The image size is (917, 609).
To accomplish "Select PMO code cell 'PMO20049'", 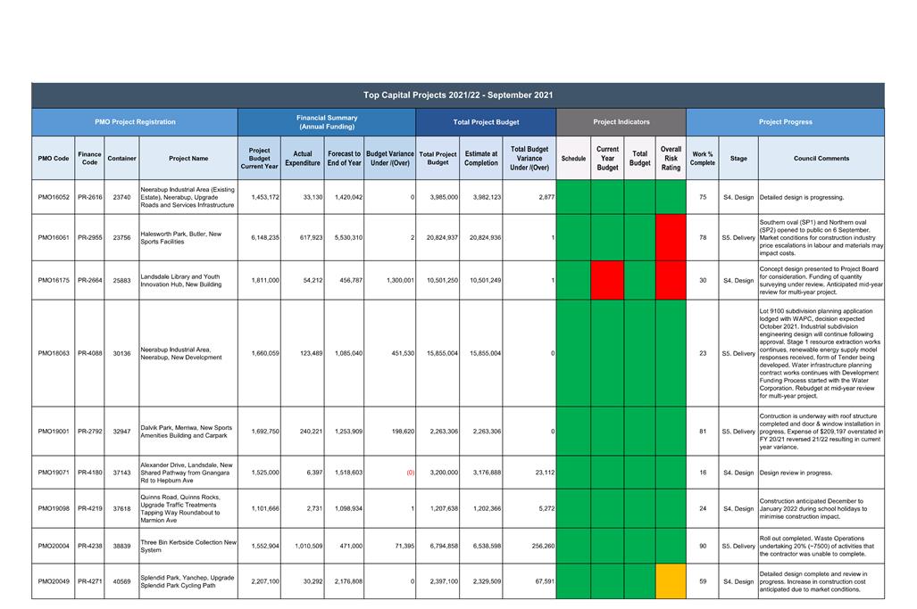I will pyautogui.click(x=54, y=581).
